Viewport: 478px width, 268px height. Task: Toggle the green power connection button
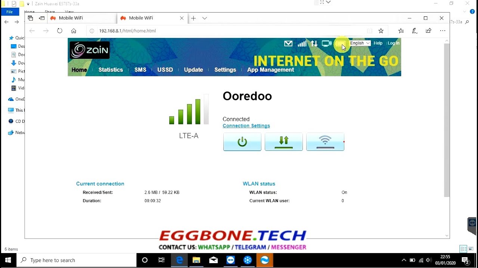coord(242,142)
